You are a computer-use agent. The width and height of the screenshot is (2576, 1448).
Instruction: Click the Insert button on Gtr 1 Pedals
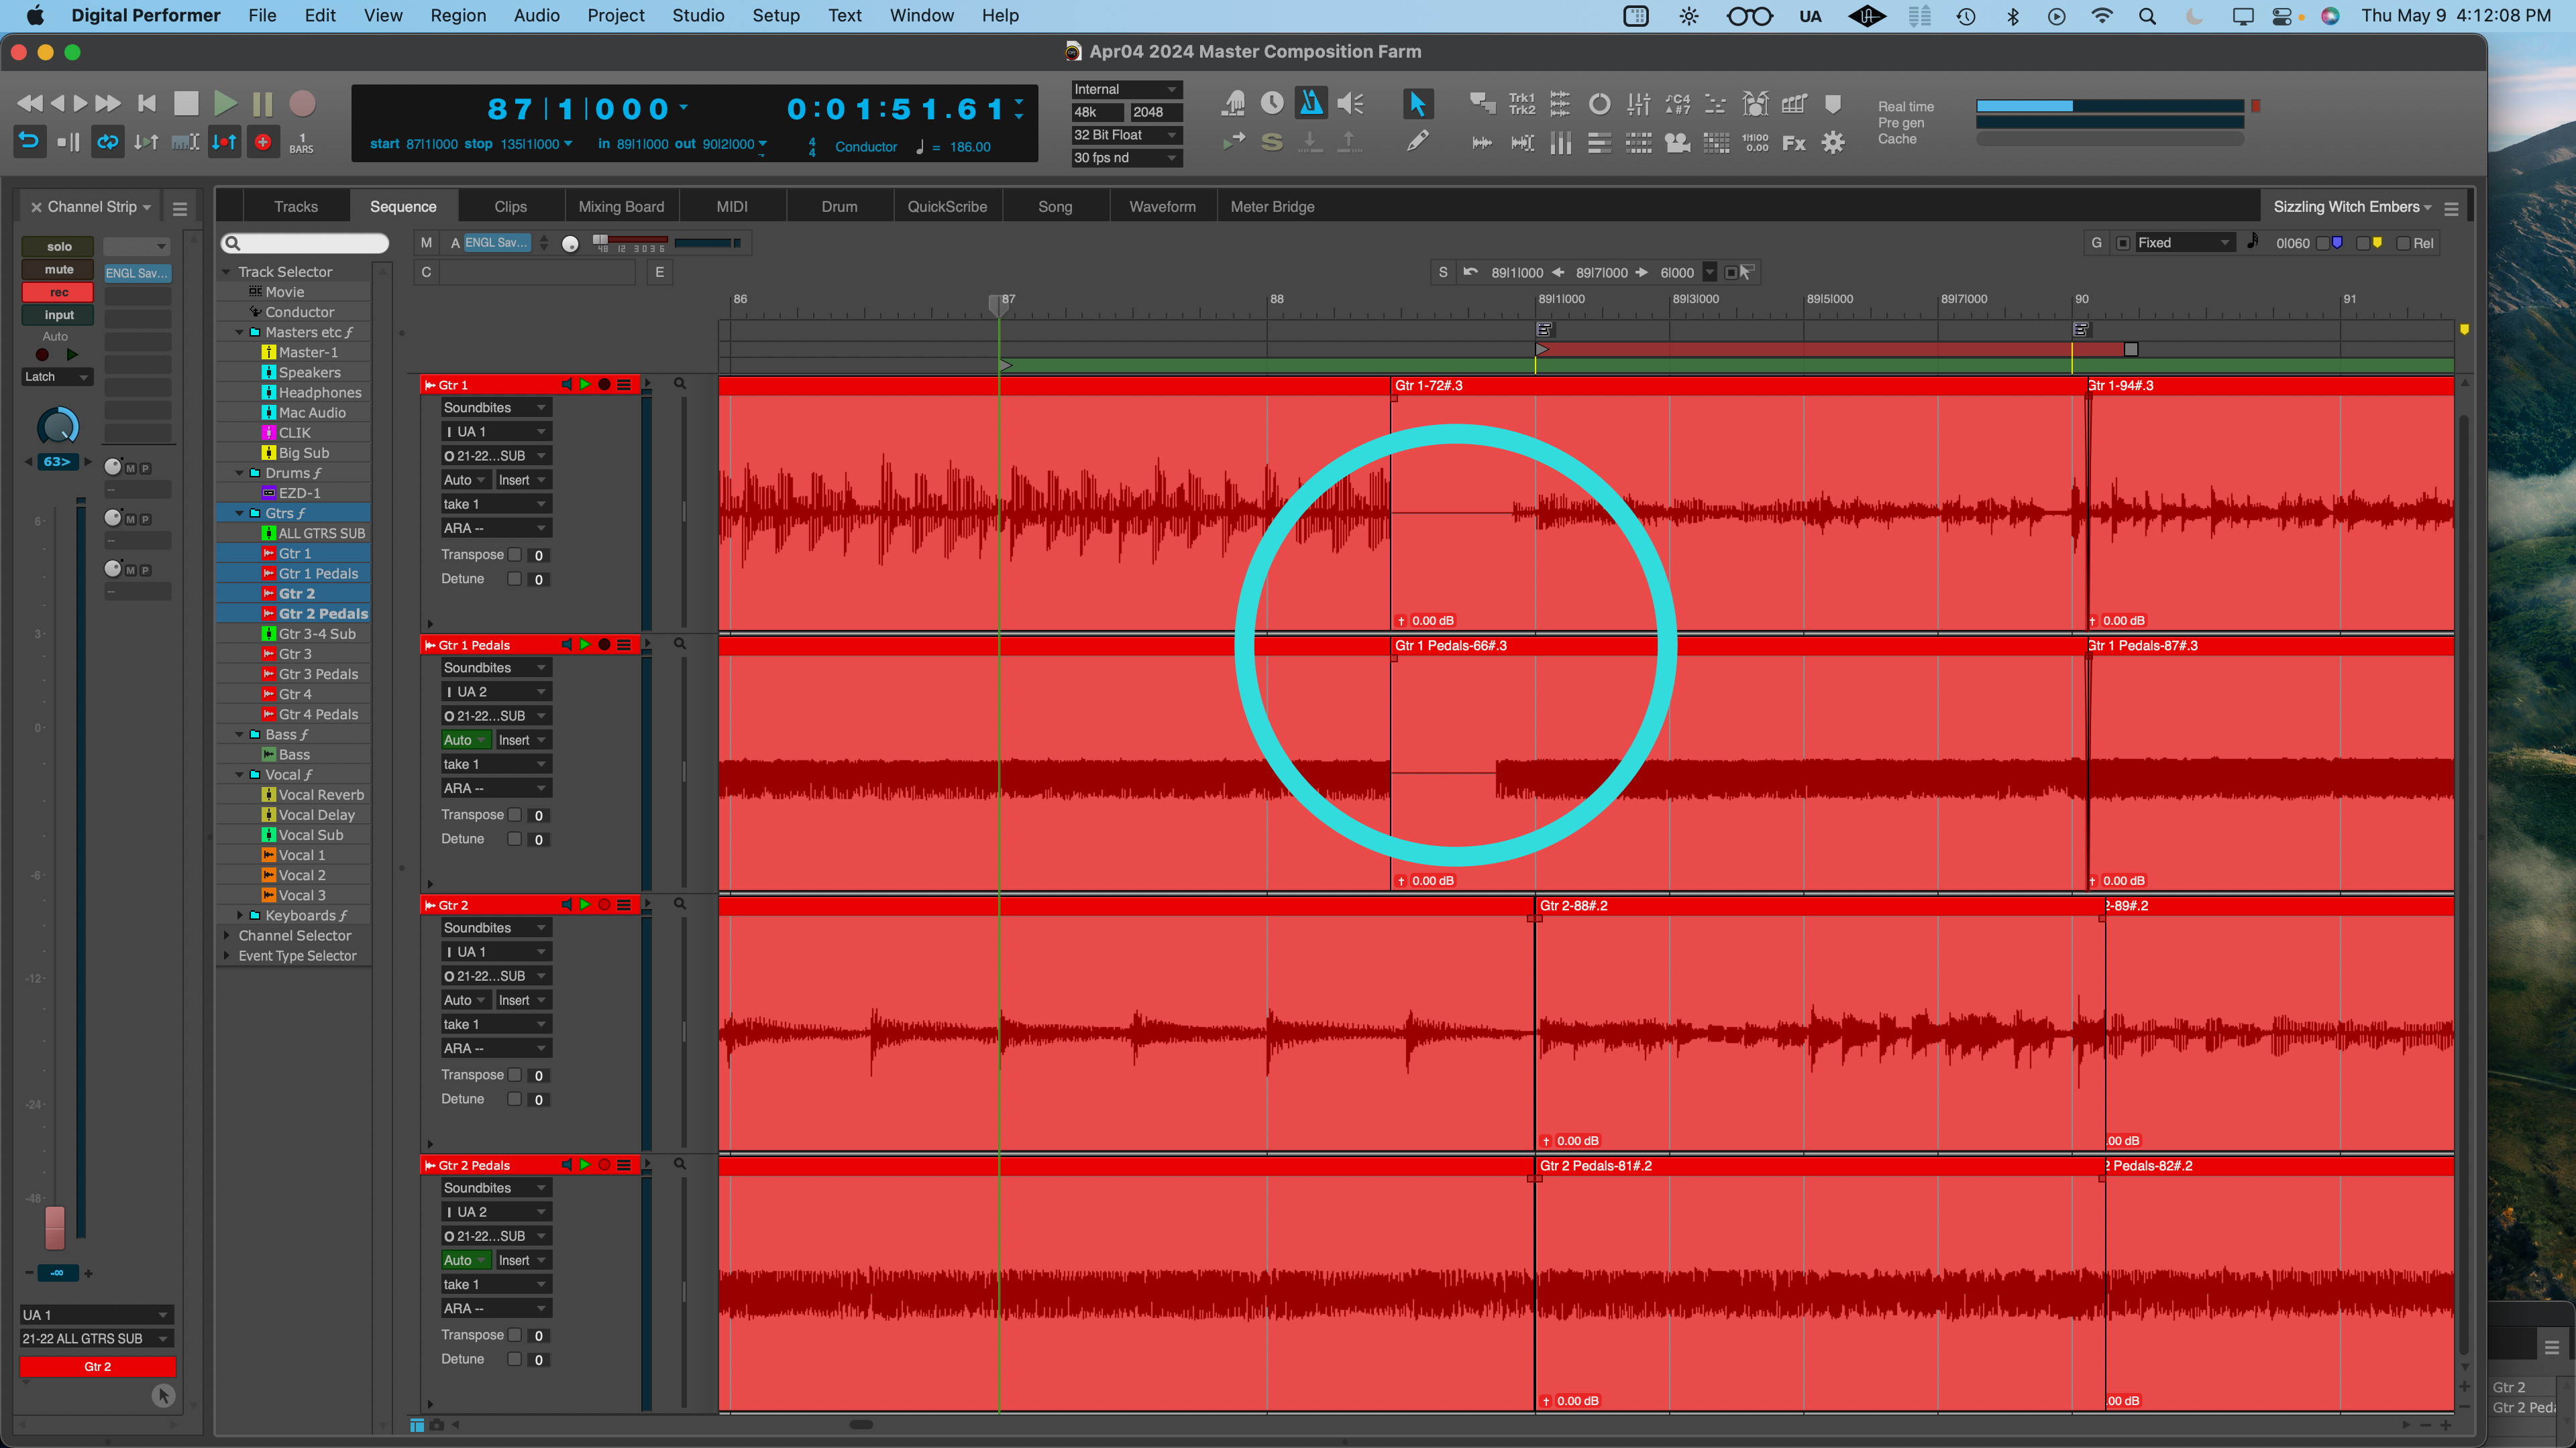[x=515, y=739]
